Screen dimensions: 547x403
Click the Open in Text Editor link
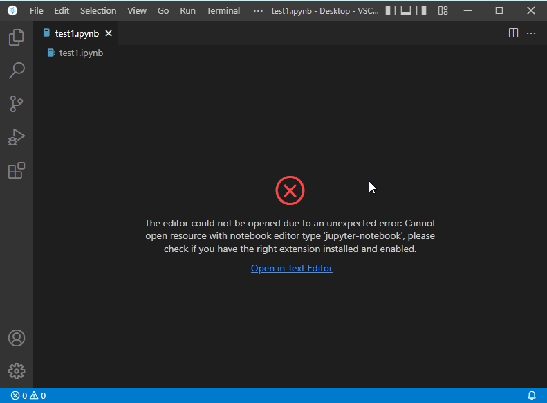(292, 268)
